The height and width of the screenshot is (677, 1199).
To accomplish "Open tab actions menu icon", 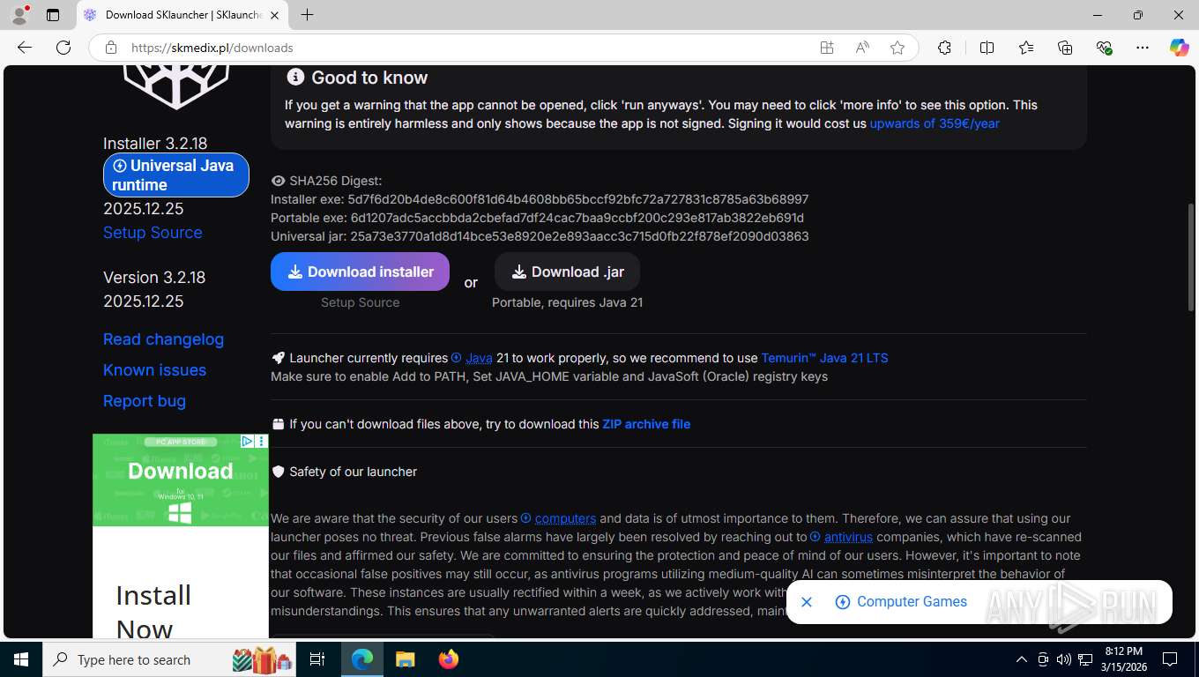I will coord(53,15).
